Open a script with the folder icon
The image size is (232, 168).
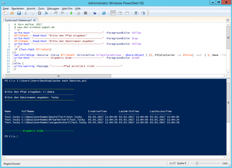pos(12,13)
